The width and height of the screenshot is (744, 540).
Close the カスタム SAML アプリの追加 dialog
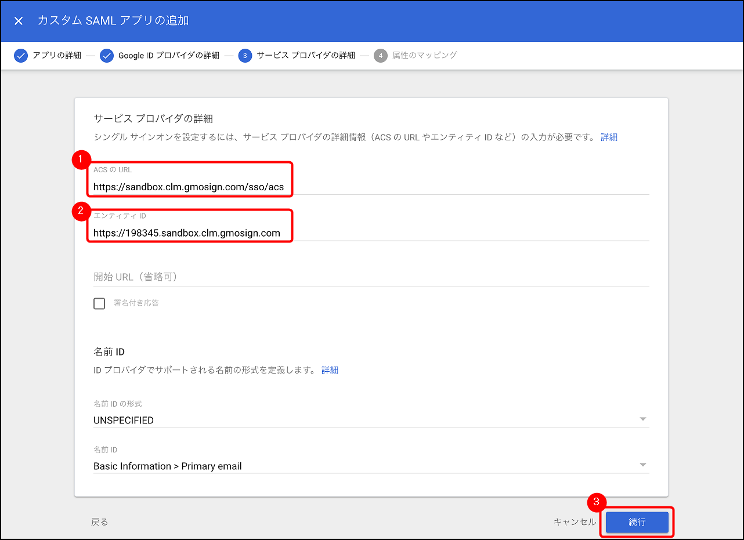click(x=19, y=21)
